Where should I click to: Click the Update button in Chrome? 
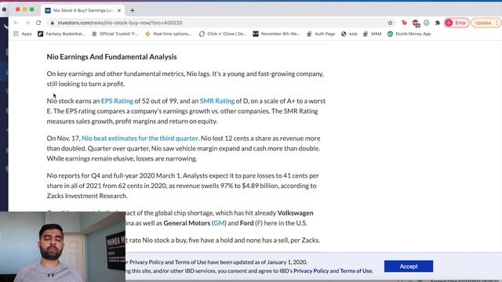pos(482,23)
